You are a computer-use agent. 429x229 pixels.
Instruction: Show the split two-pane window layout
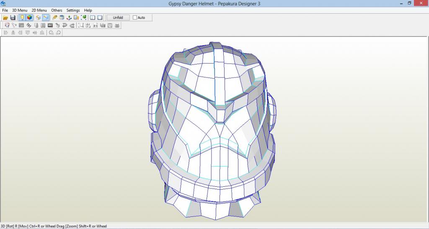(93, 18)
